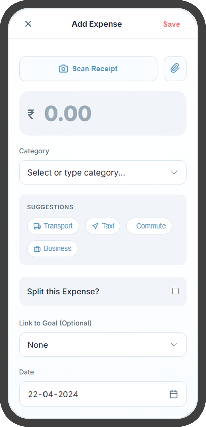This screenshot has width=206, height=427.
Task: Close the Add Expense screen
Action: pyautogui.click(x=28, y=24)
